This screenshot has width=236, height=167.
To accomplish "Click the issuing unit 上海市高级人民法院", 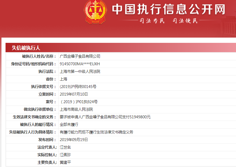I will (76, 109).
